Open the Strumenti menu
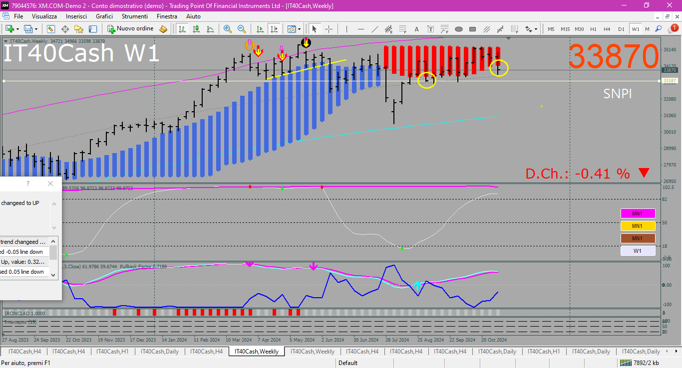The image size is (682, 368). [135, 16]
